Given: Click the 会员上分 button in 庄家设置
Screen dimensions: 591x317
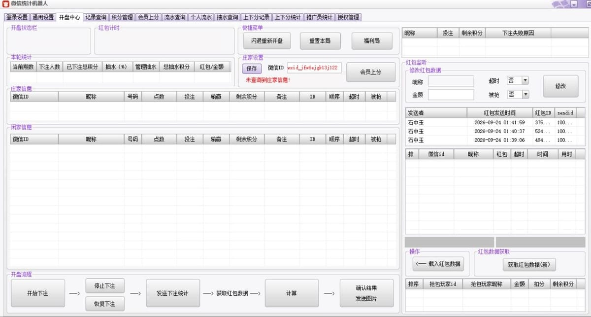Looking at the screenshot, I should [x=370, y=72].
